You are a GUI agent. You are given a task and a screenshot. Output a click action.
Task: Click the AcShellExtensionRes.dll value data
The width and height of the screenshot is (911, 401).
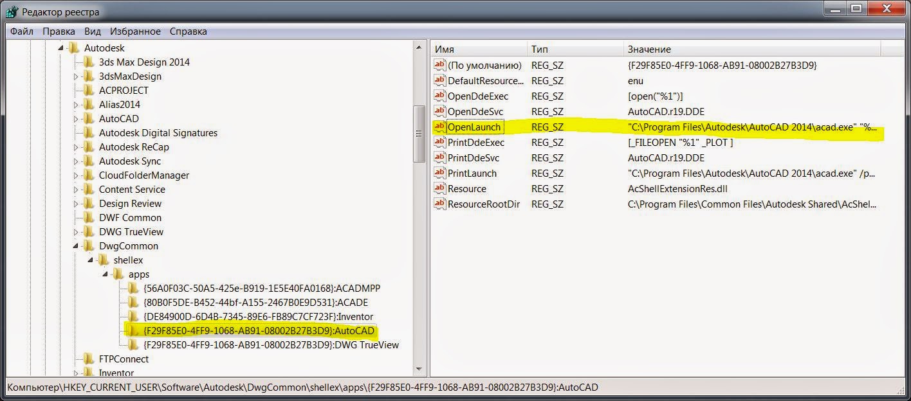(677, 188)
